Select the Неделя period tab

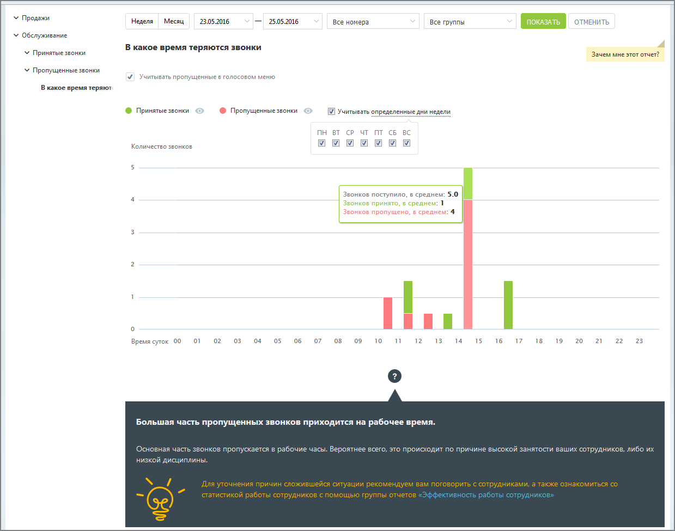142,21
